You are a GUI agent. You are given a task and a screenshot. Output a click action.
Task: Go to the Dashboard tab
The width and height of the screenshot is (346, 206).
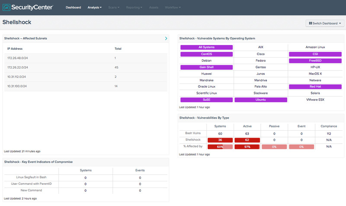[73, 7]
